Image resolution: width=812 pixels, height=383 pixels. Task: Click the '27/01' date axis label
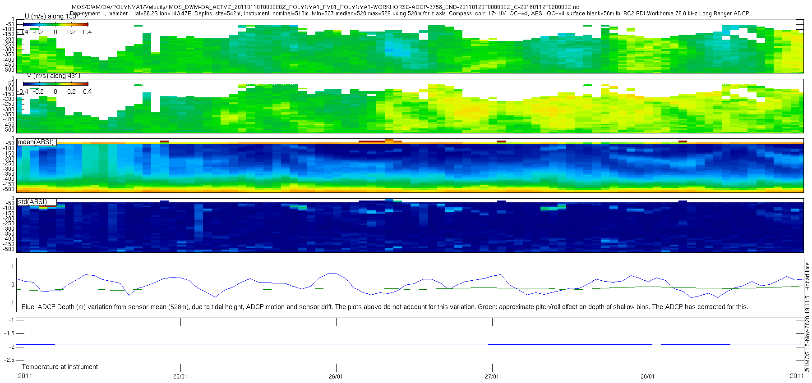(x=492, y=377)
